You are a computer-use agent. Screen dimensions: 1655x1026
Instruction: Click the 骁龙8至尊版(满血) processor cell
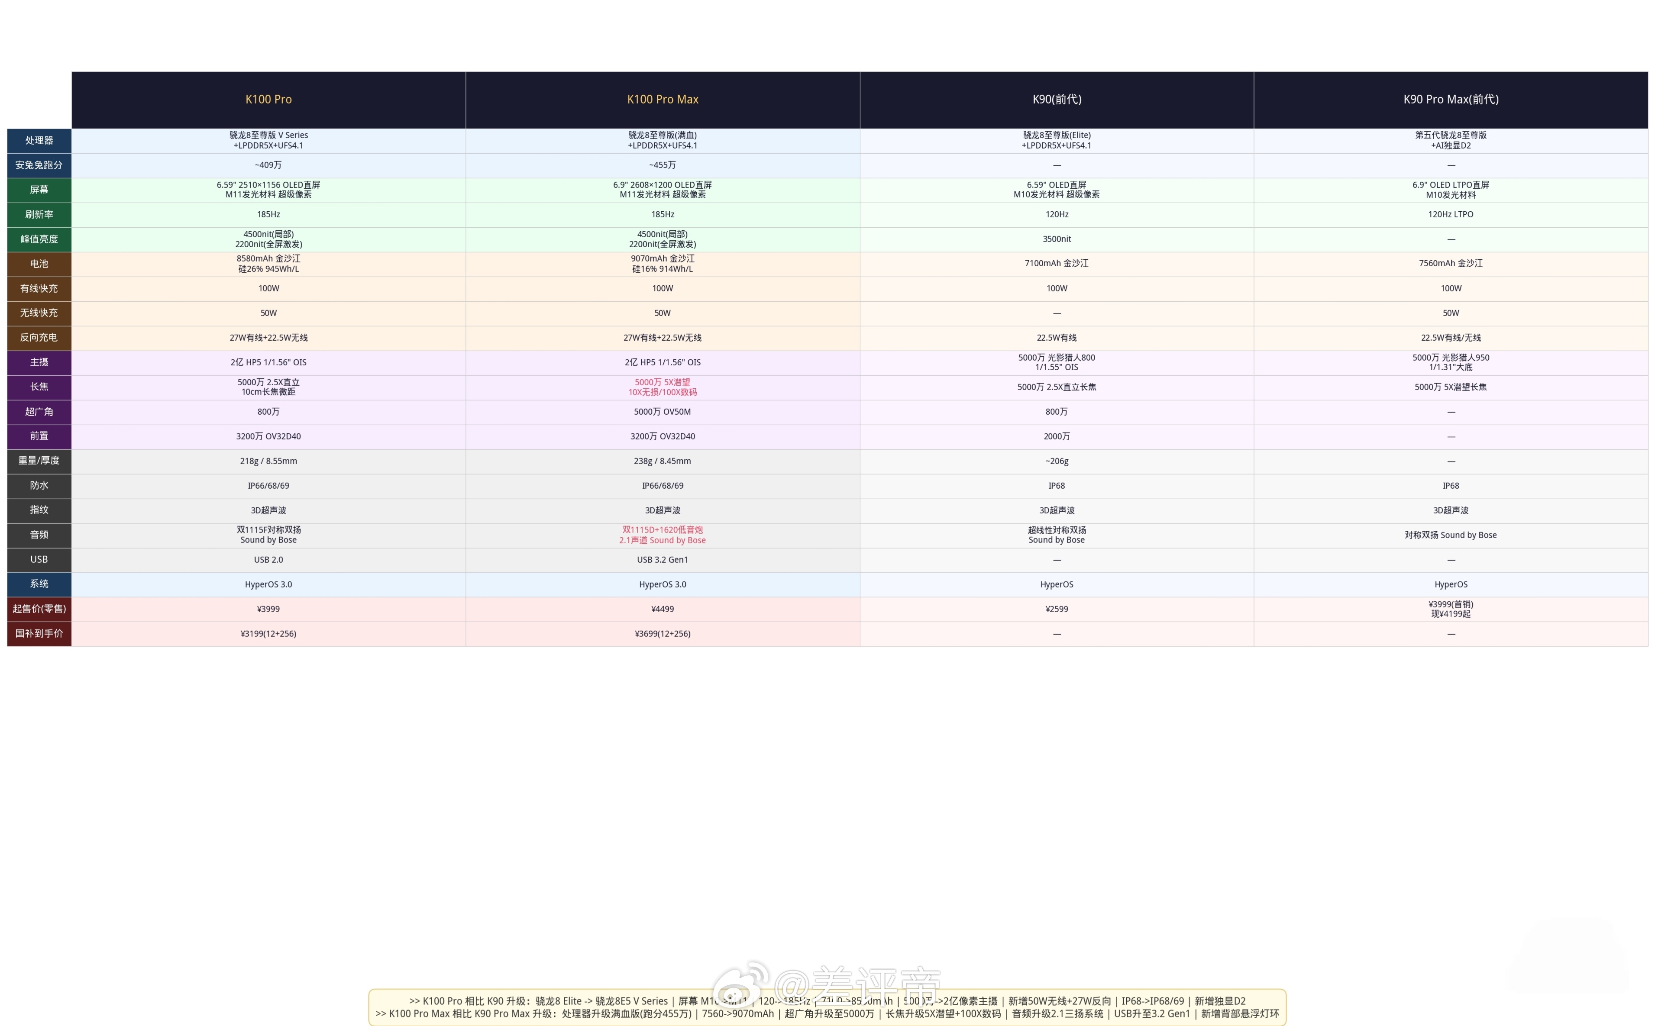tap(662, 140)
